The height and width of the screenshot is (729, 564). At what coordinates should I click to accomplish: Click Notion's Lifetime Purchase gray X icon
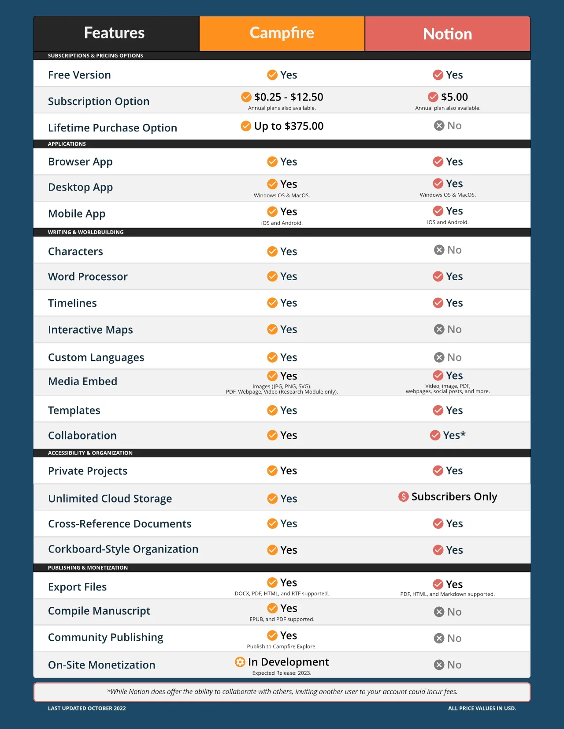(x=439, y=126)
